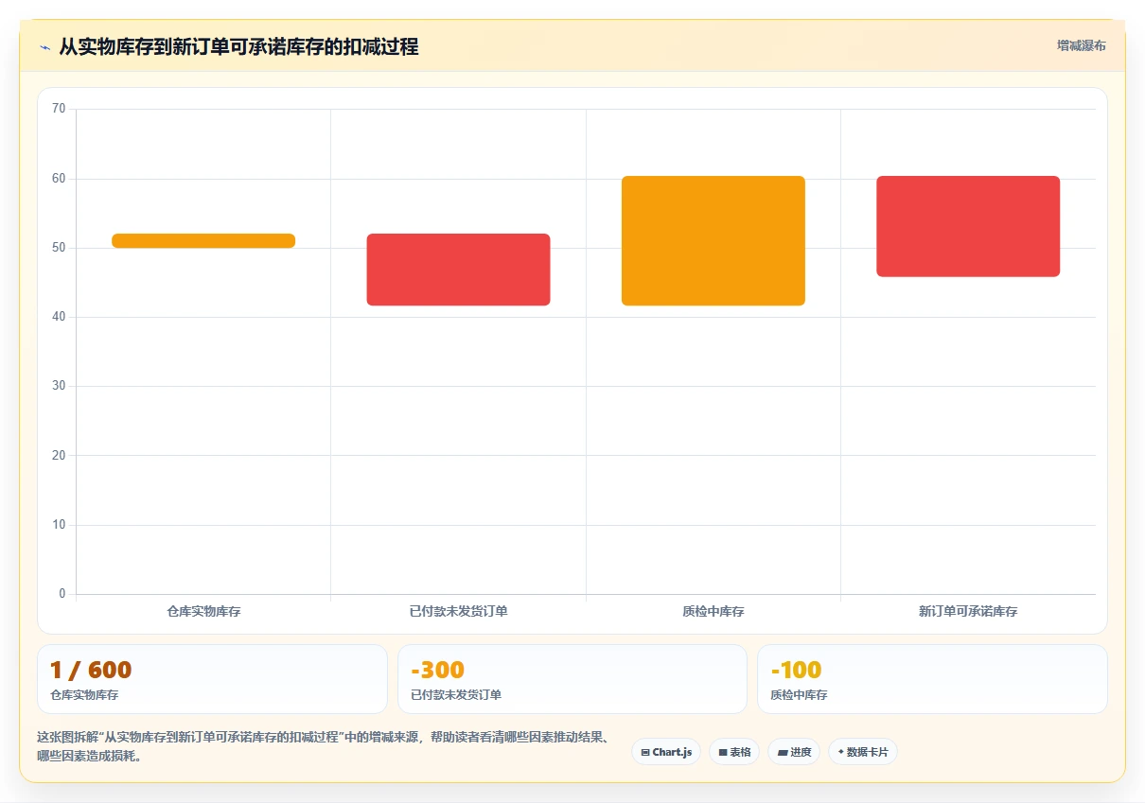Click the 1 / 600 value card
The image size is (1145, 803).
212,679
